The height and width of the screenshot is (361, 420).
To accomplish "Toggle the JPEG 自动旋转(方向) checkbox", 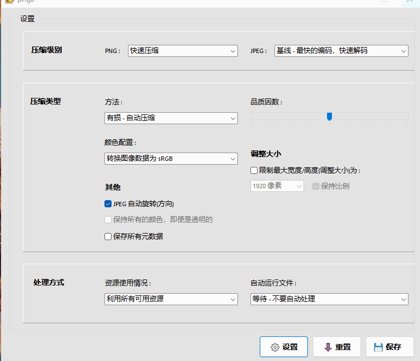I will 108,204.
